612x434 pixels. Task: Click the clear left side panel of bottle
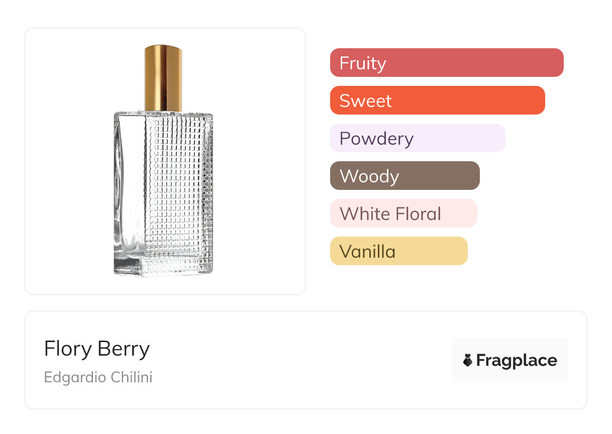point(130,186)
